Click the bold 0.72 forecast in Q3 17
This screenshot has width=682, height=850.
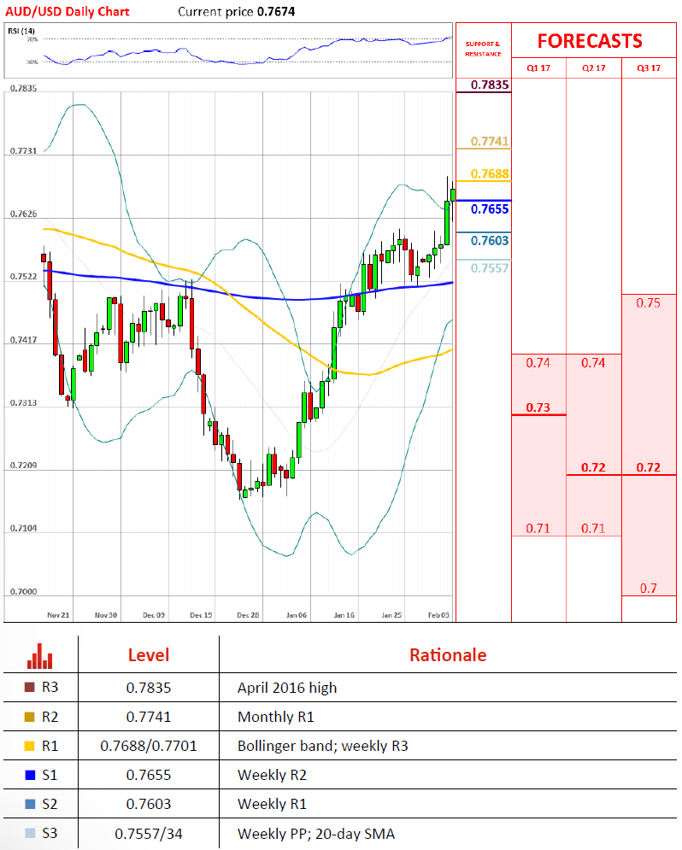pos(649,467)
